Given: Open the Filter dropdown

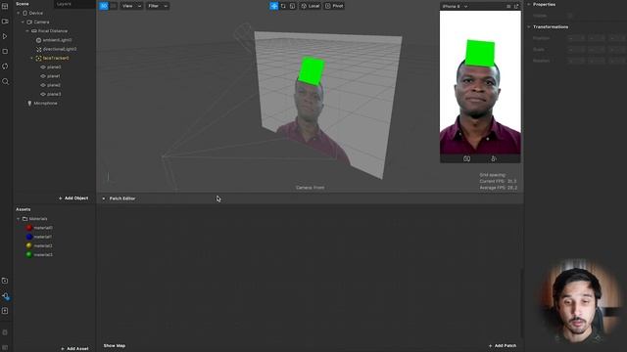Looking at the screenshot, I should tap(157, 6).
